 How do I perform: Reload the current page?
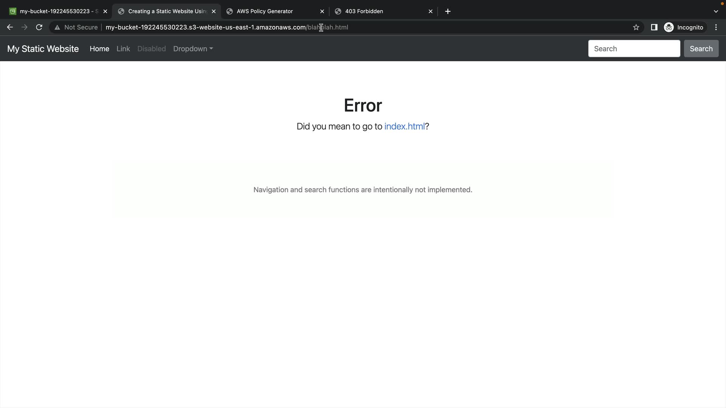(39, 27)
